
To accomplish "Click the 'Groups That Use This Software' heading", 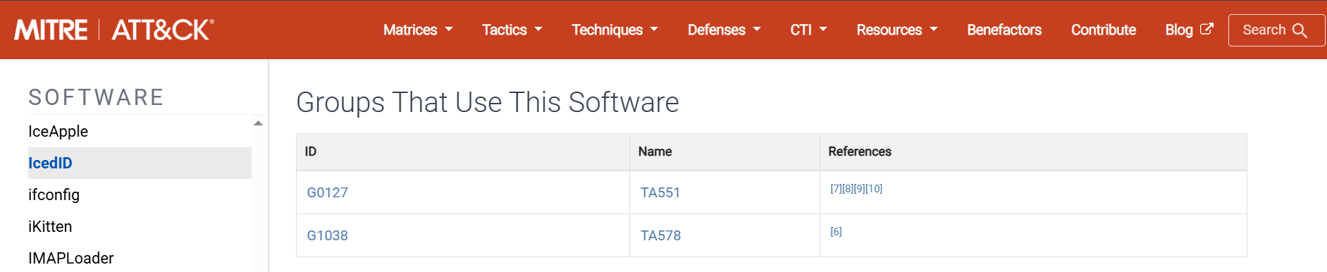I will (487, 102).
